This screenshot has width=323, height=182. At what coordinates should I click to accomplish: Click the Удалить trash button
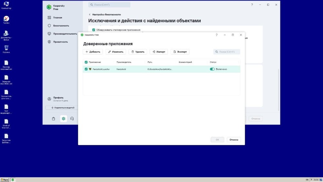(x=138, y=52)
